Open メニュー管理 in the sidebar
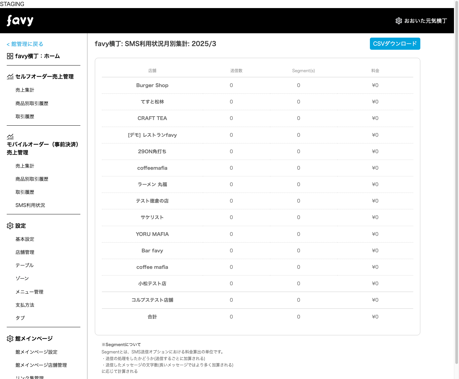Viewport: 459px width, 379px height. 30,292
